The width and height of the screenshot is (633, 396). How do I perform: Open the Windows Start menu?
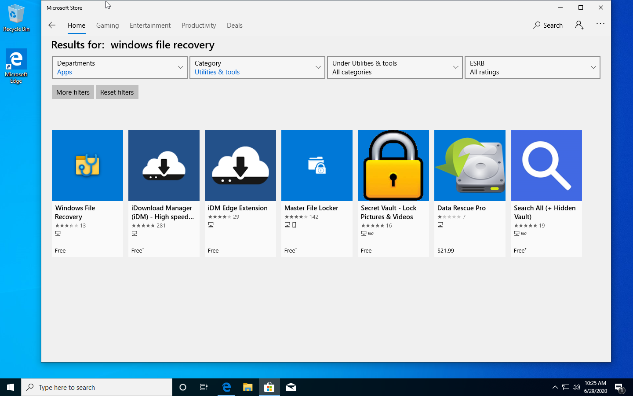[11, 387]
